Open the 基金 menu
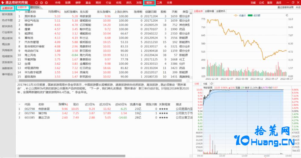 (88, 3)
